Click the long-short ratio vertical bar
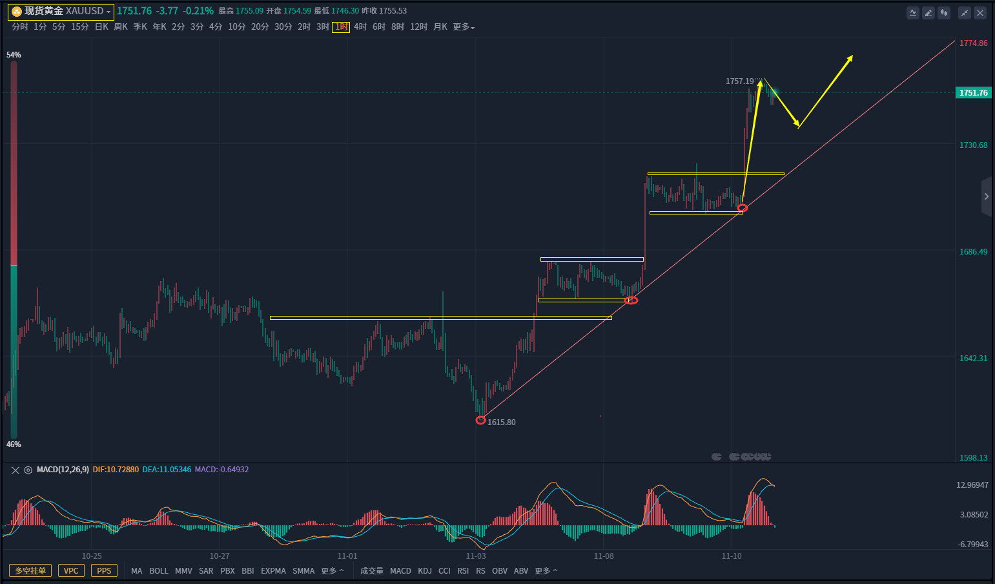 [x=14, y=249]
